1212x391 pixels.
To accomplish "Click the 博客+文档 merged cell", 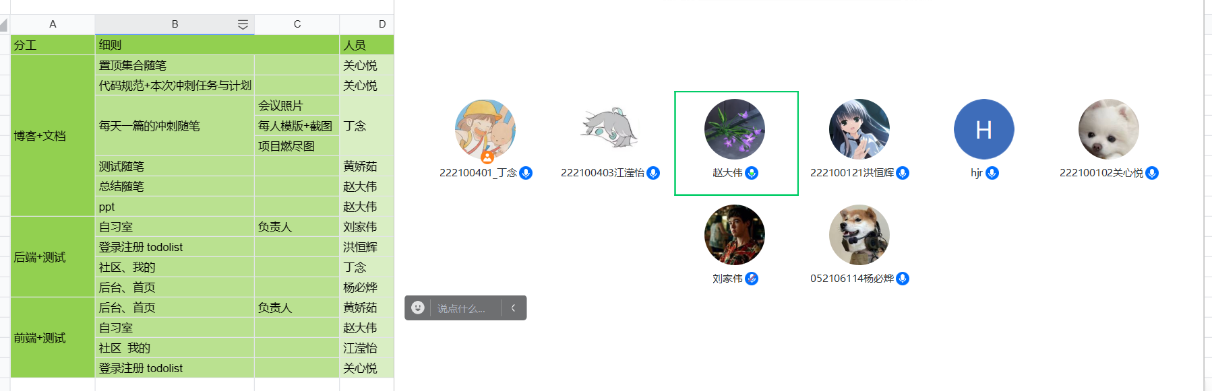I will [x=53, y=136].
